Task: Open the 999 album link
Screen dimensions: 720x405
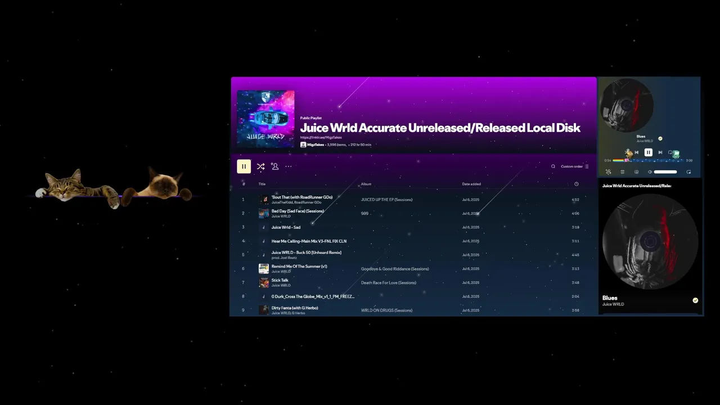Action: coord(364,213)
